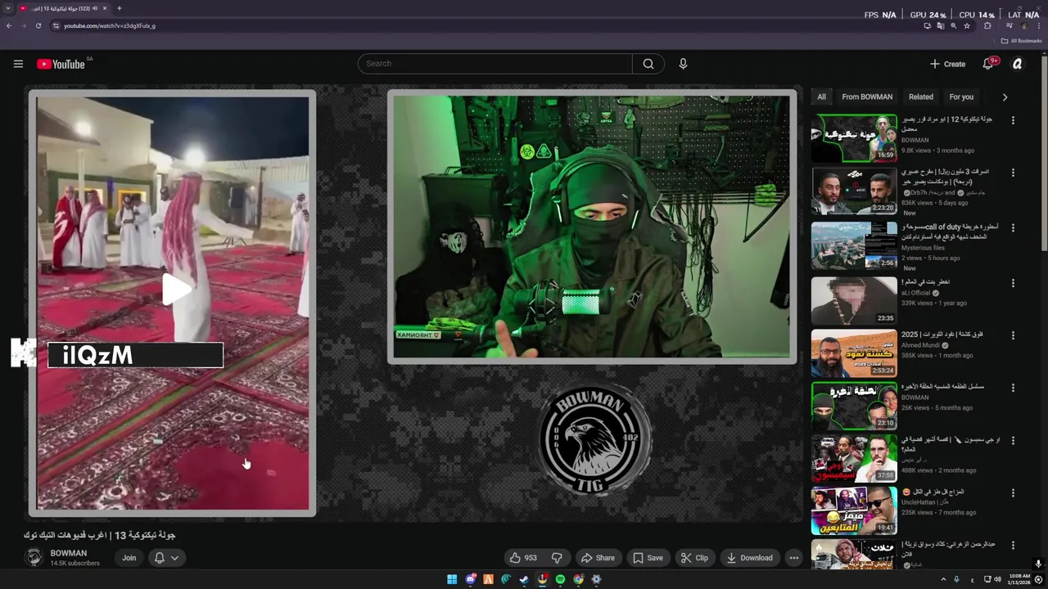The image size is (1048, 589).
Task: Open the YouTube hamburger guide menu
Action: point(18,64)
